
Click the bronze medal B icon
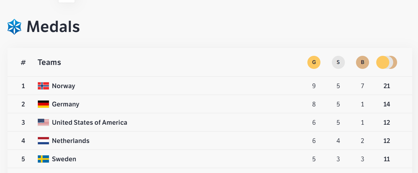pos(363,62)
